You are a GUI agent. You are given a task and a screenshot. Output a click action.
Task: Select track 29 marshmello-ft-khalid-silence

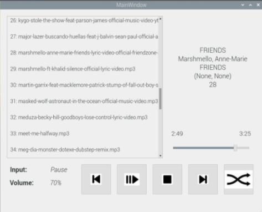coord(73,69)
